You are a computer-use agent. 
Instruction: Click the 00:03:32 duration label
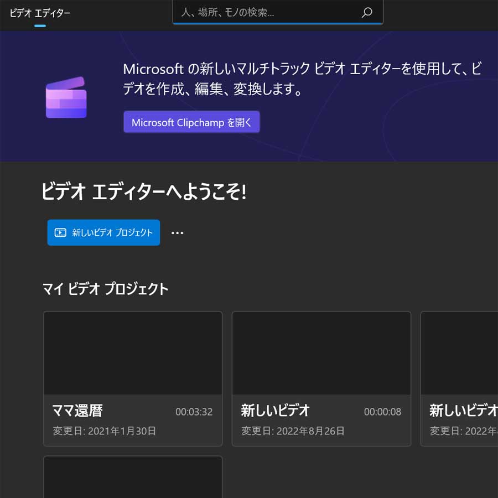tap(194, 412)
